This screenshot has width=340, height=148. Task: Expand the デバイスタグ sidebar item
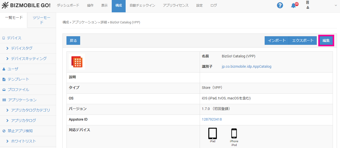point(21,48)
